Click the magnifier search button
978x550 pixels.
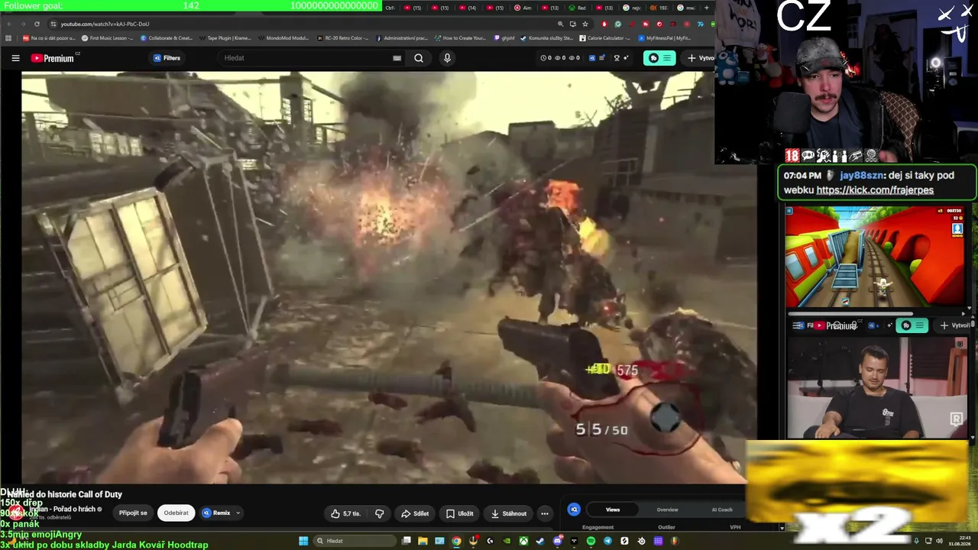click(419, 58)
